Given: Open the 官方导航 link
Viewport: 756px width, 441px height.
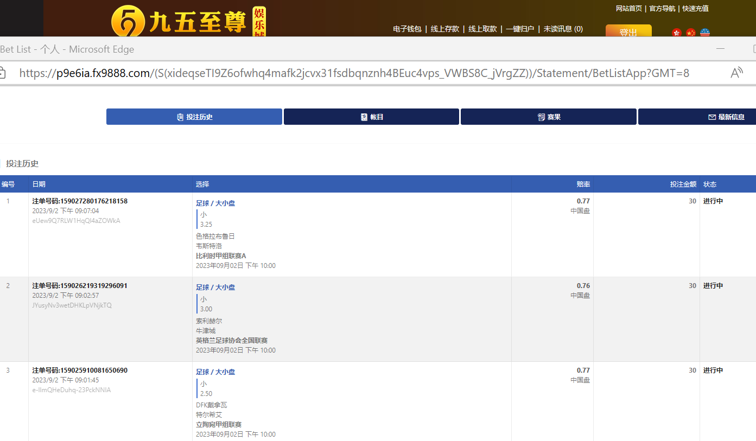Looking at the screenshot, I should click(662, 8).
